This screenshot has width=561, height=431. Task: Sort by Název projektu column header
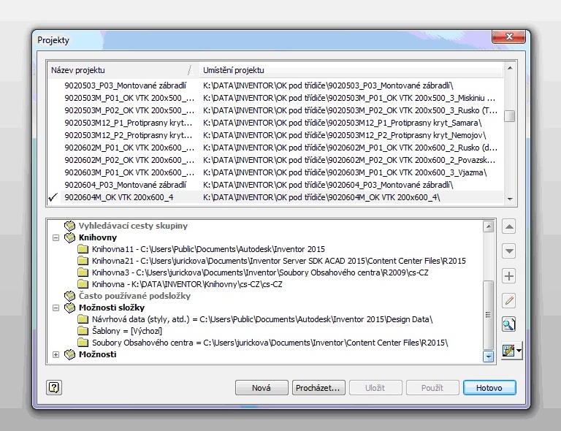(123, 70)
